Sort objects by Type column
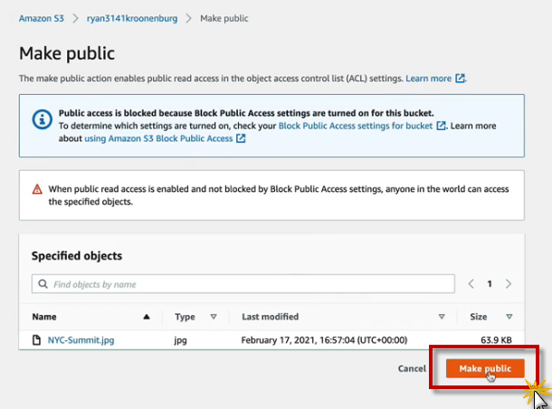Screen dimensions: 552x409 pos(214,317)
